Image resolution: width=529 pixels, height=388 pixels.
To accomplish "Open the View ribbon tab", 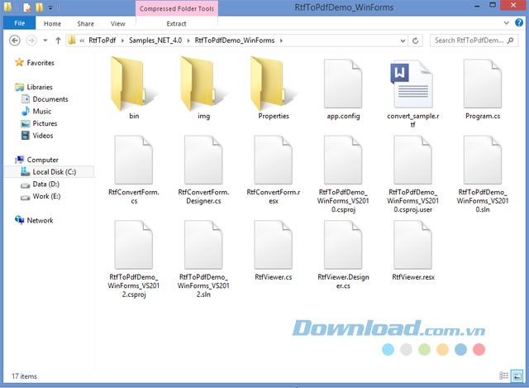I will (117, 24).
